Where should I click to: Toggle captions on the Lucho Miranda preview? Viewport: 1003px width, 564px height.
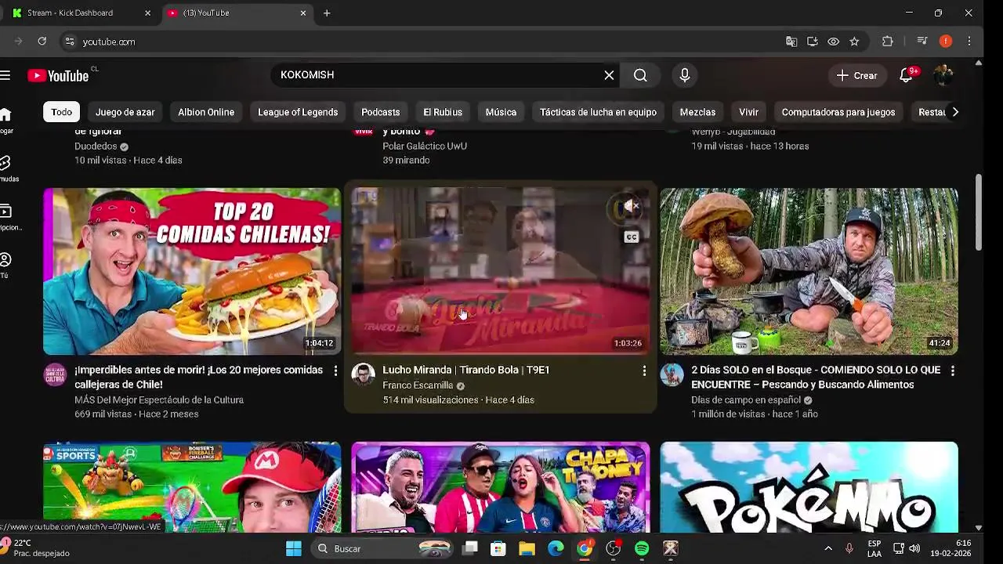tap(631, 237)
